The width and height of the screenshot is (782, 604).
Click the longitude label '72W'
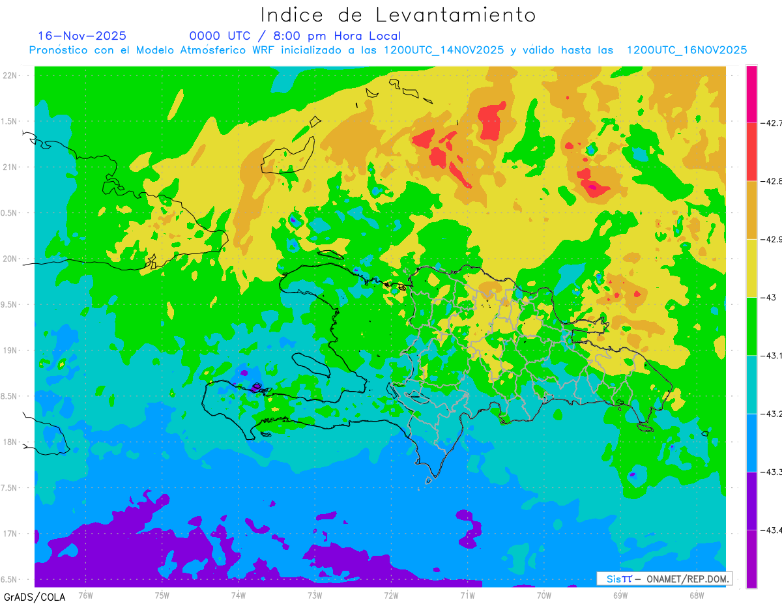(391, 595)
